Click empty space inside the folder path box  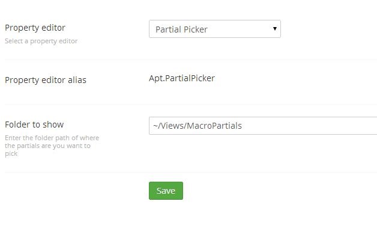(313, 126)
